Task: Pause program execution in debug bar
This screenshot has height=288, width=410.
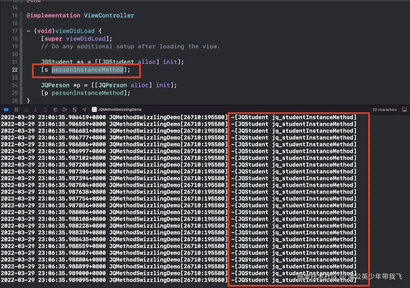Action: tap(16, 110)
